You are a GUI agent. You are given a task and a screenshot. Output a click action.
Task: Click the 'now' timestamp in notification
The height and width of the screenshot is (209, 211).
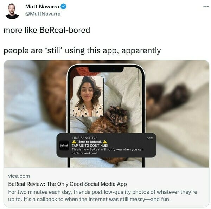point(149,138)
